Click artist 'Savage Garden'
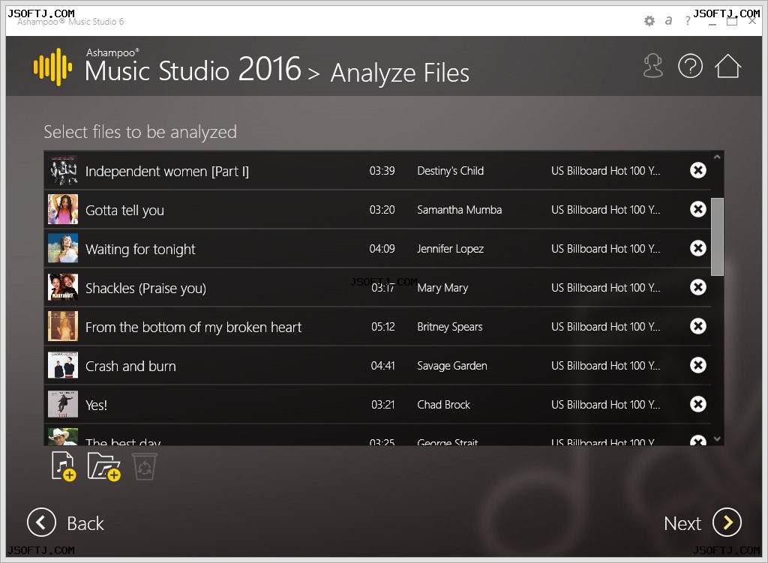The width and height of the screenshot is (768, 563). pos(452,366)
